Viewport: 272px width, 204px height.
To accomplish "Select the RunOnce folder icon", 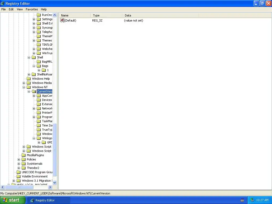I will (39, 15).
